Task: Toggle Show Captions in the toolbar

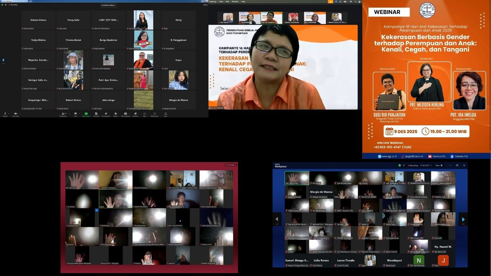Action: tap(125, 114)
